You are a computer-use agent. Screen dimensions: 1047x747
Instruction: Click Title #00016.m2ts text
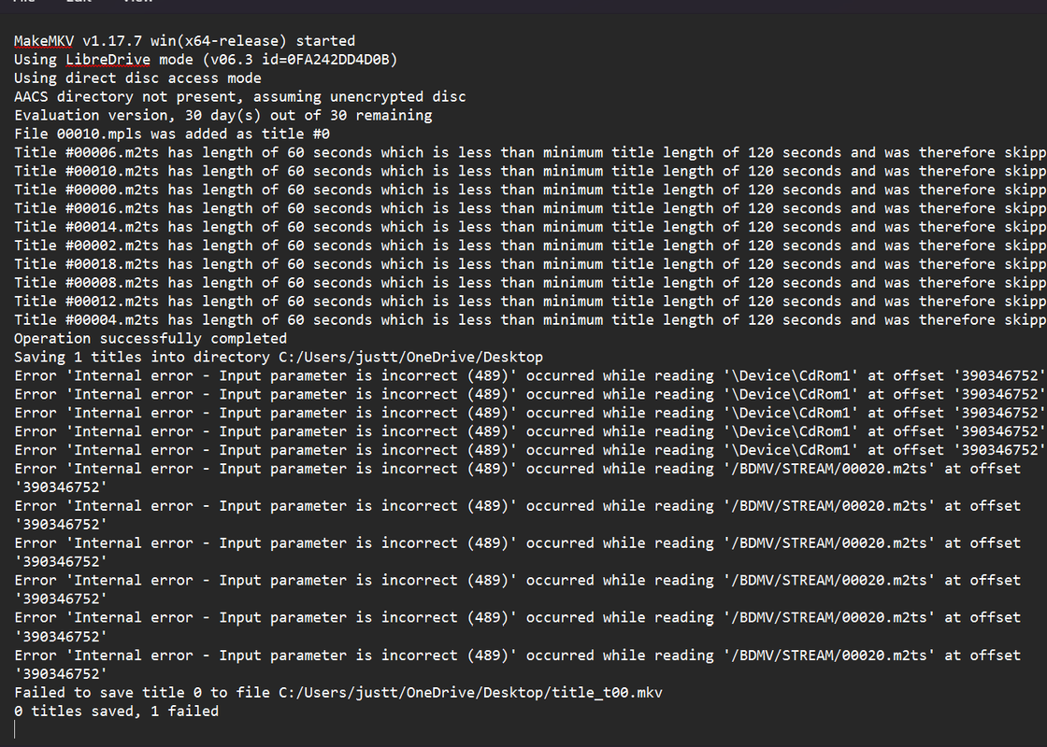[86, 209]
